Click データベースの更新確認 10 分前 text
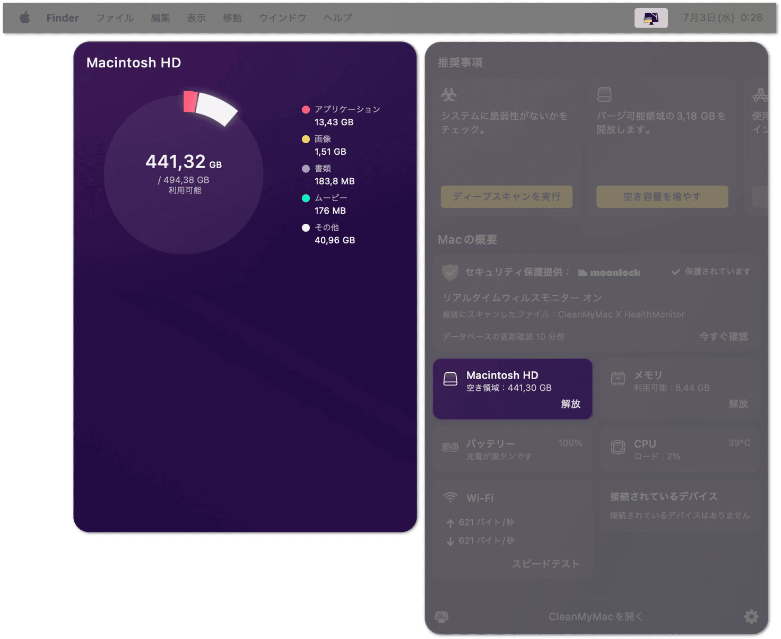 [x=504, y=337]
